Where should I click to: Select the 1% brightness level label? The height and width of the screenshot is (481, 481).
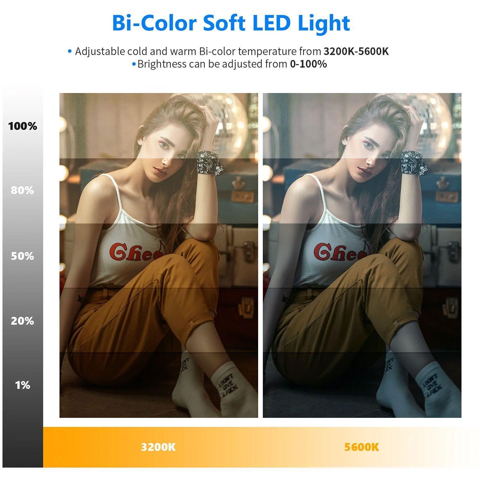point(22,385)
